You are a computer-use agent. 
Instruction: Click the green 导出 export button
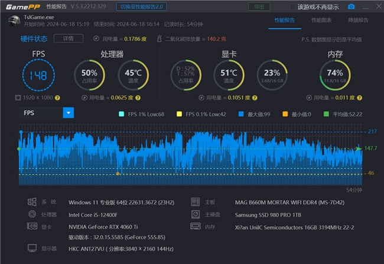259,6
